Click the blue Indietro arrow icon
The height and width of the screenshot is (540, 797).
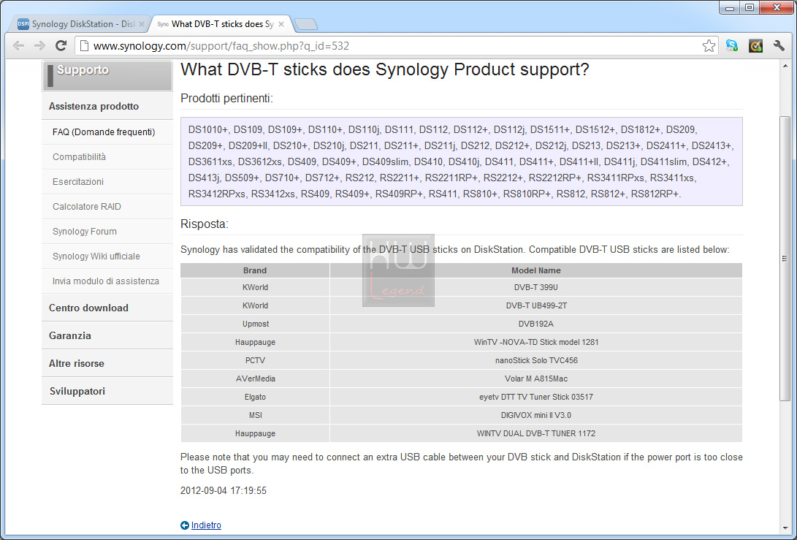pyautogui.click(x=185, y=525)
